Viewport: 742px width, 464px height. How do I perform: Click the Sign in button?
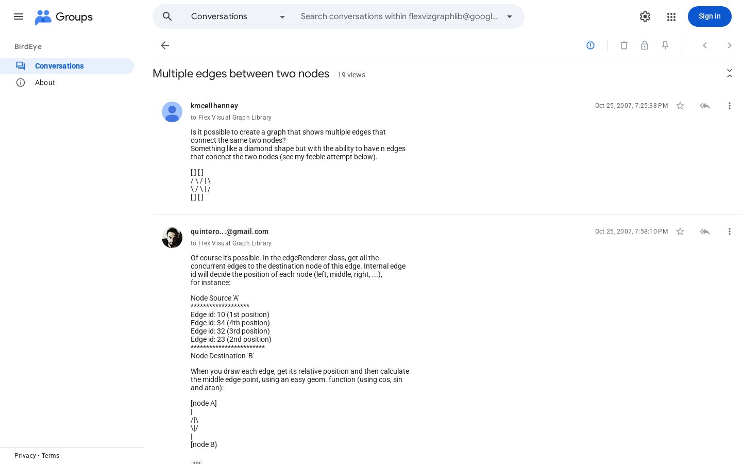[x=710, y=16]
